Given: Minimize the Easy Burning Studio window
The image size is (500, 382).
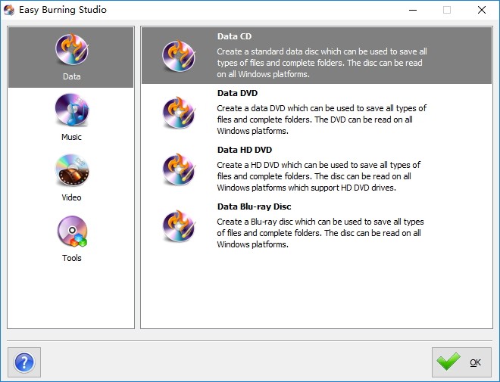Looking at the screenshot, I should 413,10.
